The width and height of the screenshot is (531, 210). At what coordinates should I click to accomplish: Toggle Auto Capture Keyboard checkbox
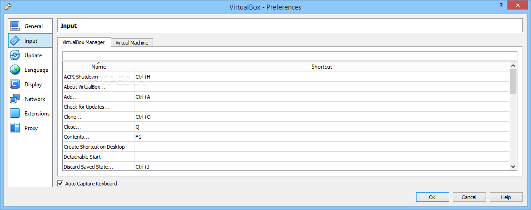pyautogui.click(x=60, y=184)
